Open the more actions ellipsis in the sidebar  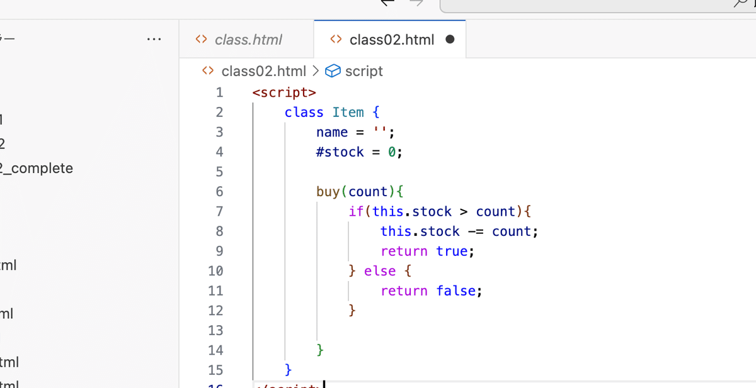click(155, 39)
